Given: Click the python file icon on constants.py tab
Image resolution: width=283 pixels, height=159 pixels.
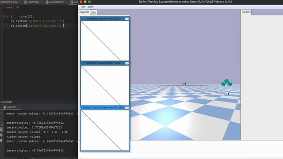Looking at the screenshot, I should click(x=47, y=2).
